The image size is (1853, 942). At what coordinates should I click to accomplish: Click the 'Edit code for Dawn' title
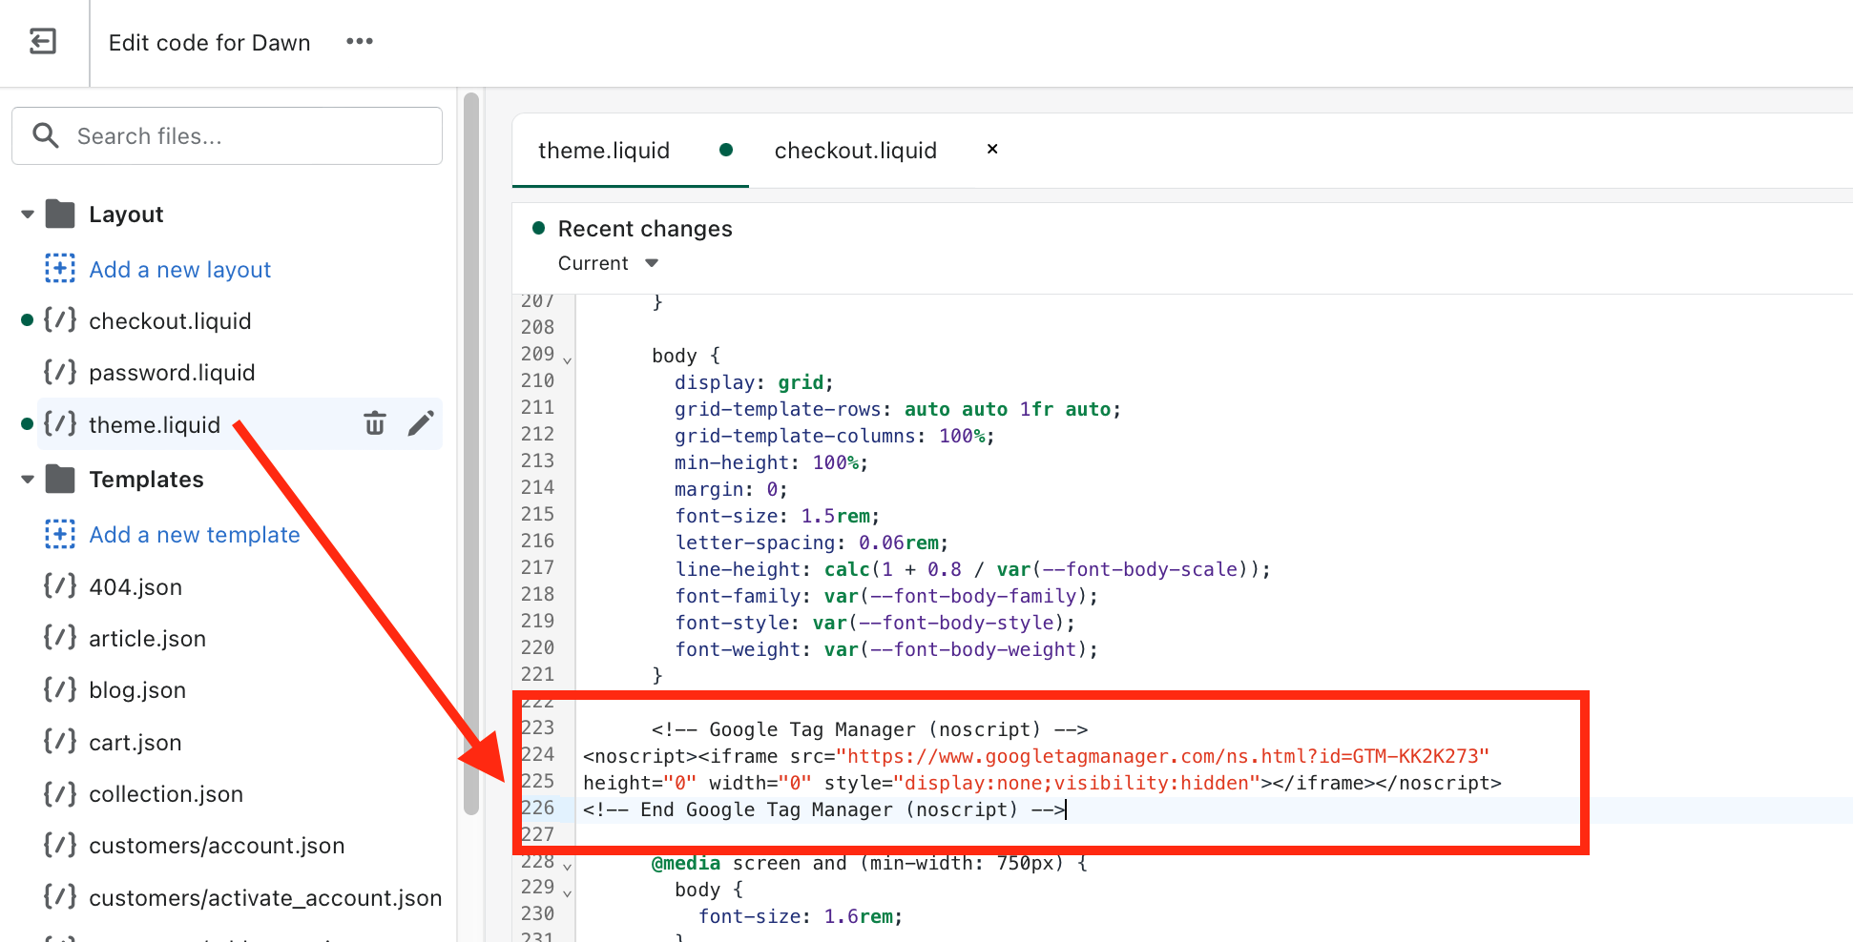click(x=210, y=43)
